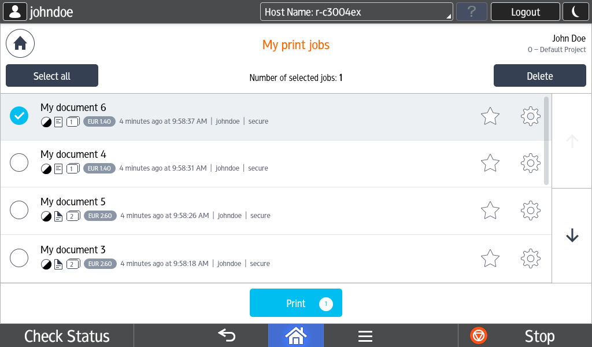Star My document 5 as favorite
This screenshot has width=592, height=347.
490,210
